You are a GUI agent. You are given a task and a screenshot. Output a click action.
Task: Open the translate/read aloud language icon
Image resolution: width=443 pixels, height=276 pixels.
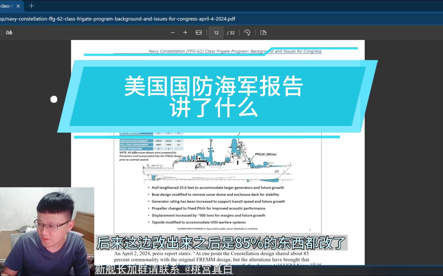9,32
